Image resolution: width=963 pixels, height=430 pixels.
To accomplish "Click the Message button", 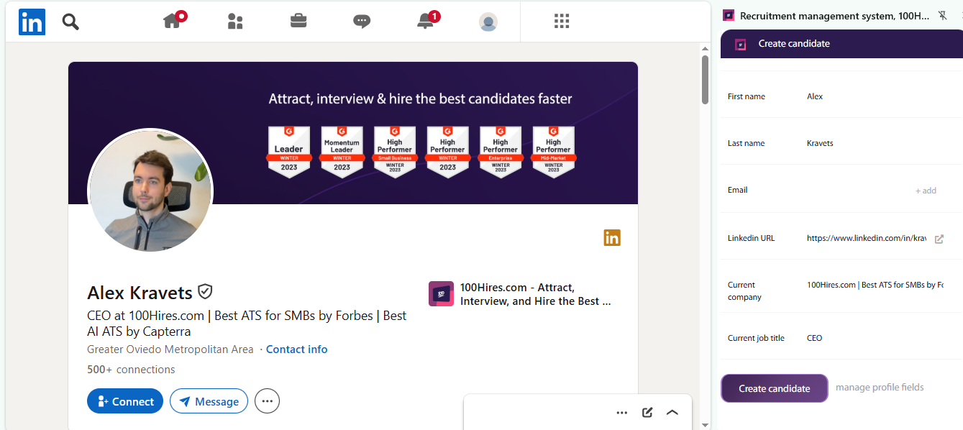I will (209, 401).
